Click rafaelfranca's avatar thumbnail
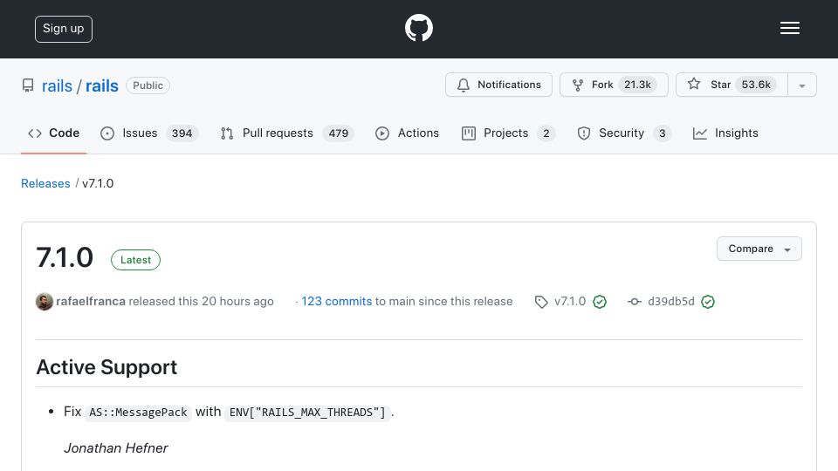838x471 pixels. (45, 301)
